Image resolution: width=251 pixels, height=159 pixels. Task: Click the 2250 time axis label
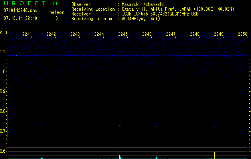[x=243, y=35]
